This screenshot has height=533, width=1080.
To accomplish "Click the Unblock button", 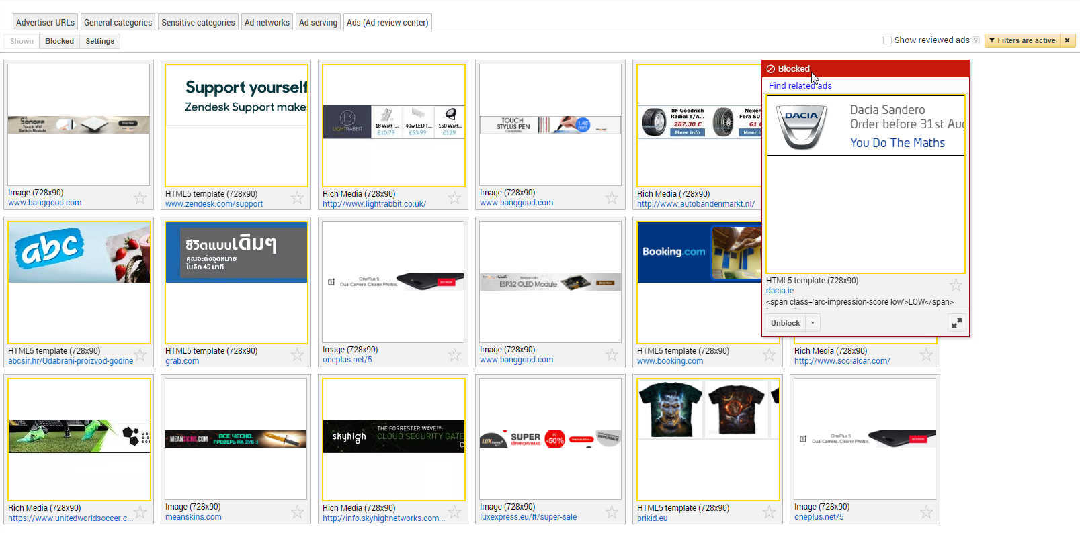I will 785,323.
